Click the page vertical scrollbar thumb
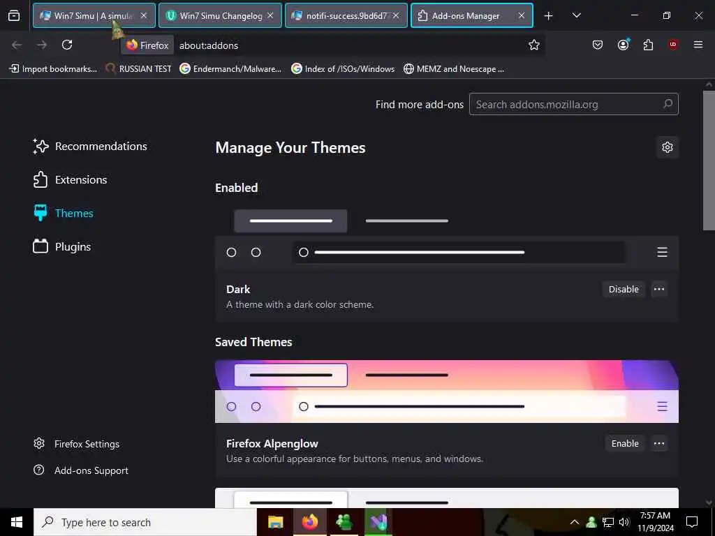 (709, 161)
